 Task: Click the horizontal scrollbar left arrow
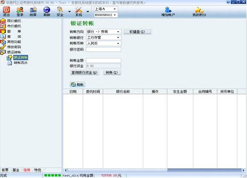pyautogui.click(x=65, y=170)
